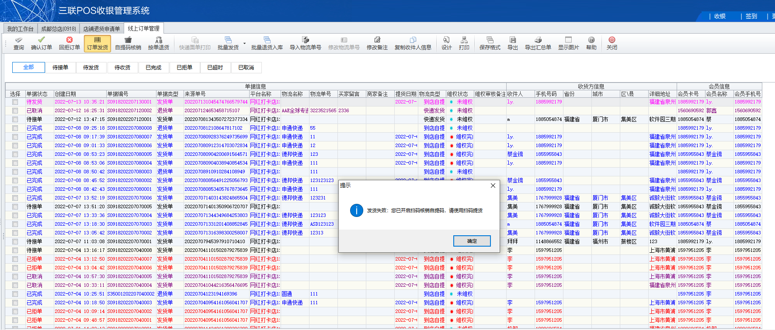
Task: Click 确定 in the 提示 dialog
Action: tap(472, 241)
